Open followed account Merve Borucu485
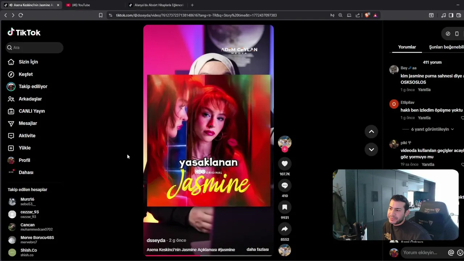The width and height of the screenshot is (464, 261). [x=31, y=240]
